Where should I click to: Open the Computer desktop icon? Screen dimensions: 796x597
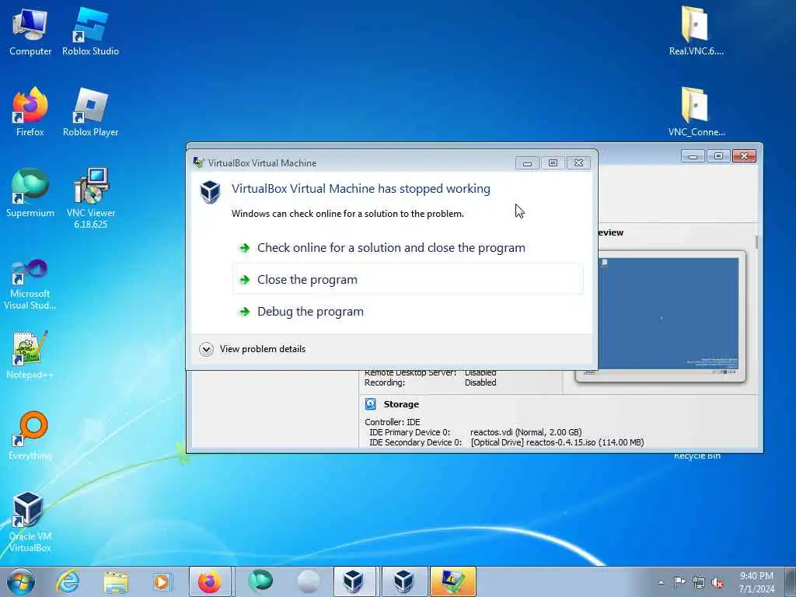click(30, 31)
